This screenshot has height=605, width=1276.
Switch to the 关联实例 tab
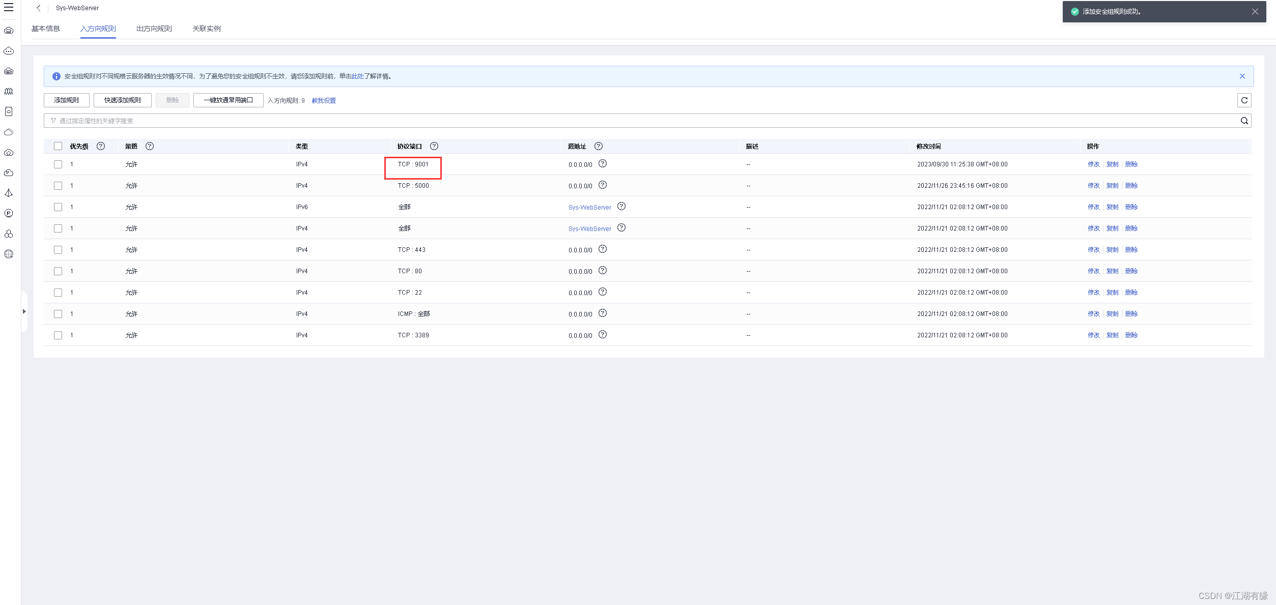point(206,28)
